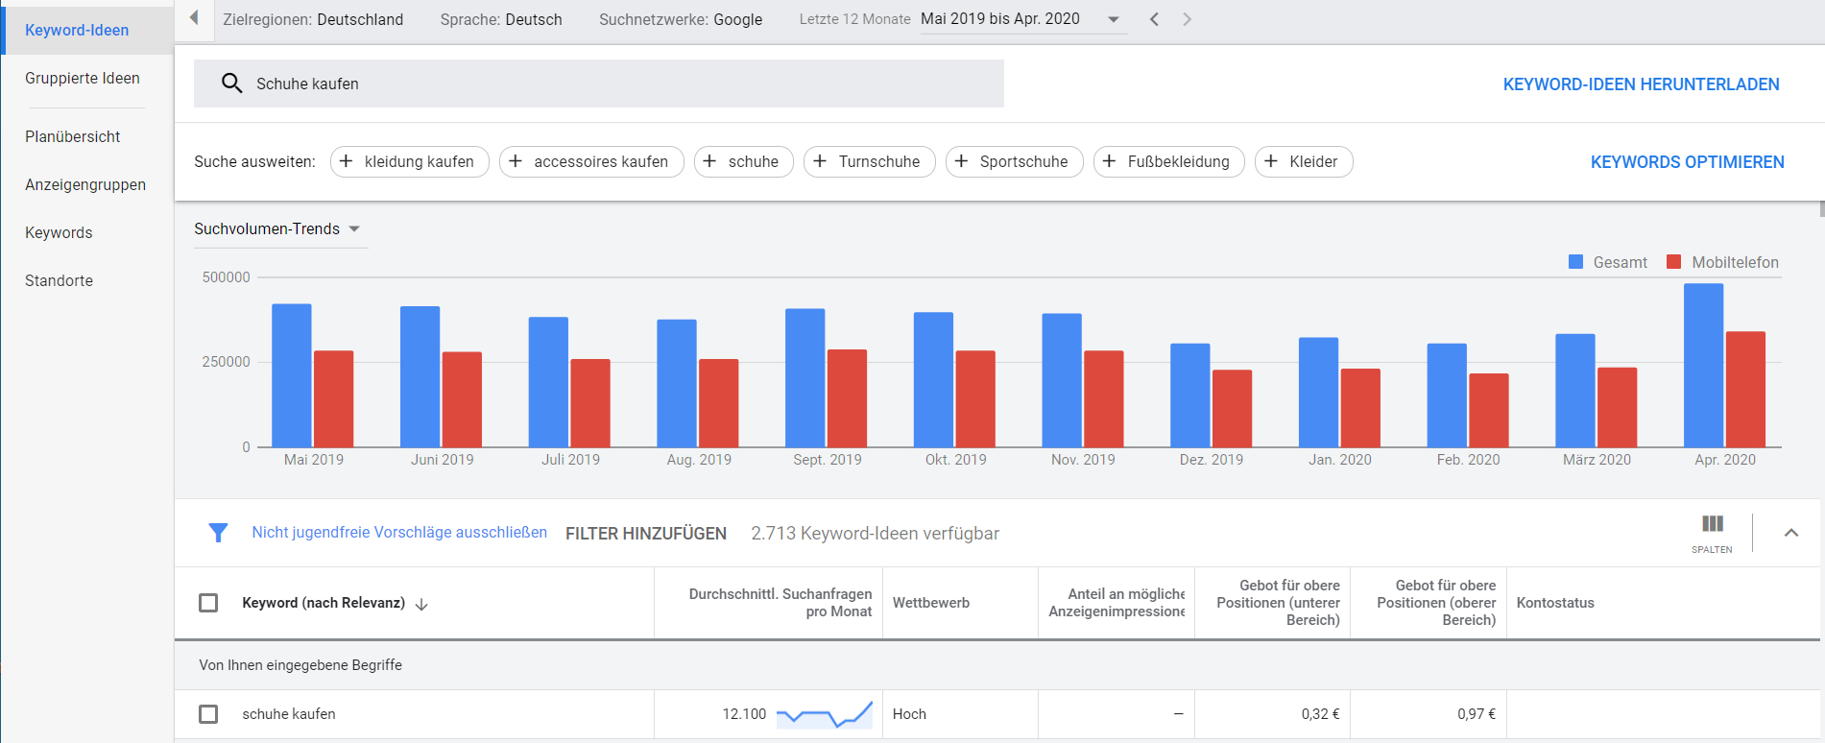Open Gruppierte Ideen in sidebar
Viewport: 1825px width, 743px height.
tap(83, 78)
